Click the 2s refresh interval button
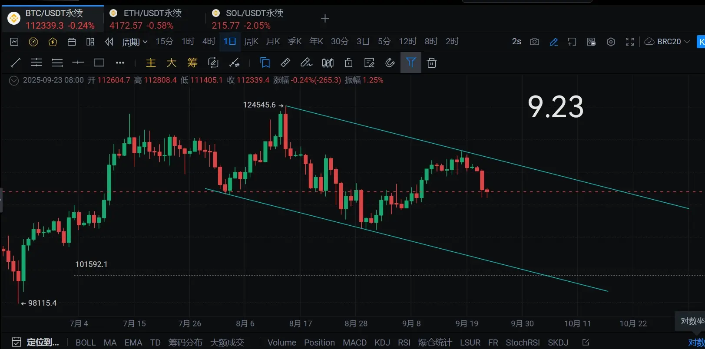The width and height of the screenshot is (705, 349). point(516,42)
